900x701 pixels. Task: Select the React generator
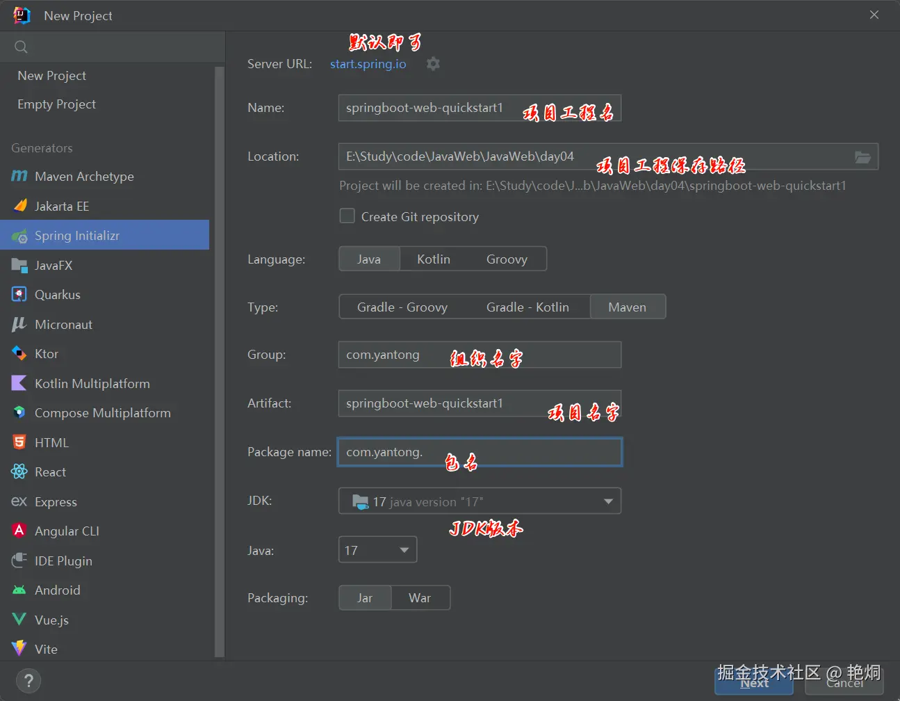(x=105, y=472)
